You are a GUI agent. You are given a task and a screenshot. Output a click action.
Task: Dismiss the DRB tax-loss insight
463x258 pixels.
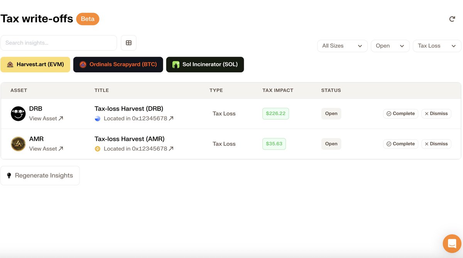point(436,114)
